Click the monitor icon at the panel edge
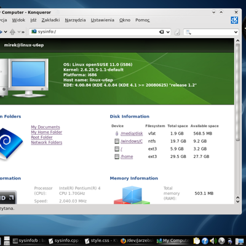Image resolution: width=246 pixels, height=246 pixels. point(239,242)
